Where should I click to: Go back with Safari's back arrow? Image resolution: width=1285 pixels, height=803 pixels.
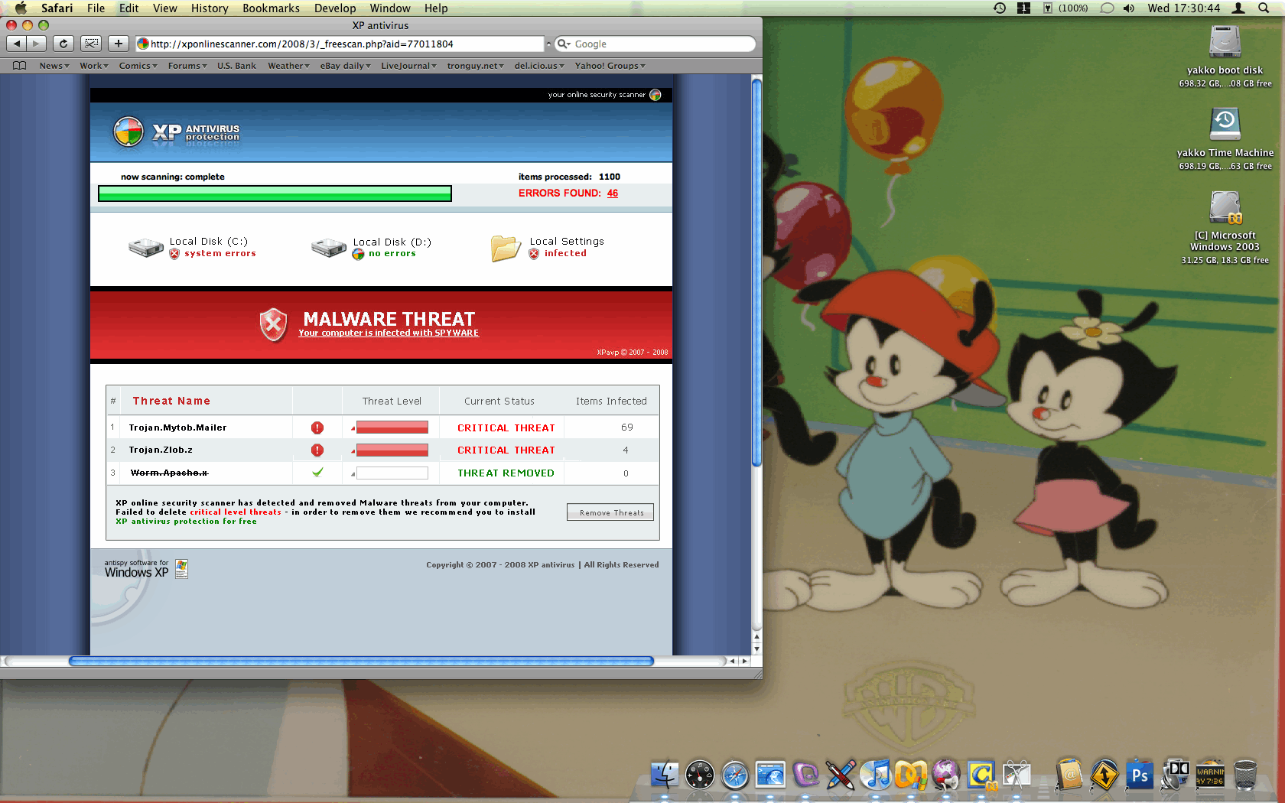point(17,44)
